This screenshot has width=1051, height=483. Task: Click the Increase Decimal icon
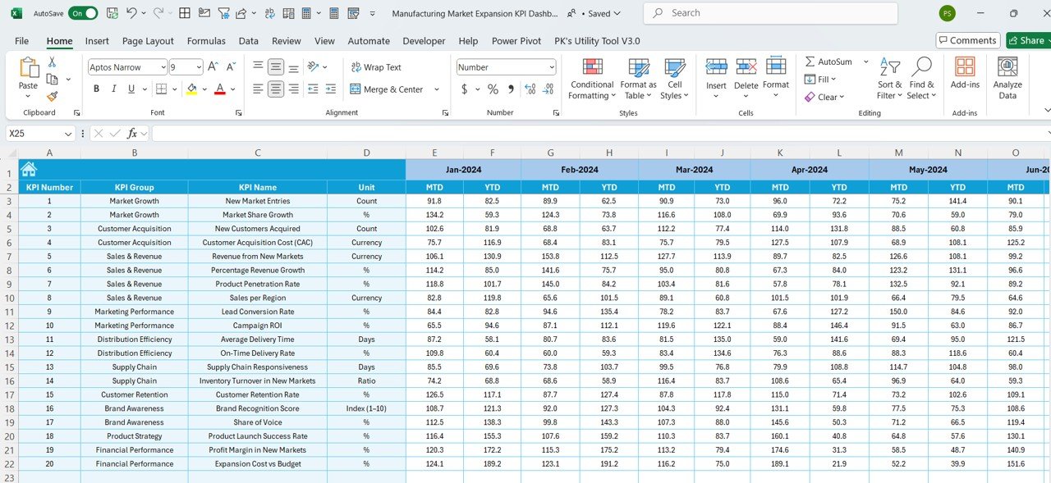coord(530,89)
